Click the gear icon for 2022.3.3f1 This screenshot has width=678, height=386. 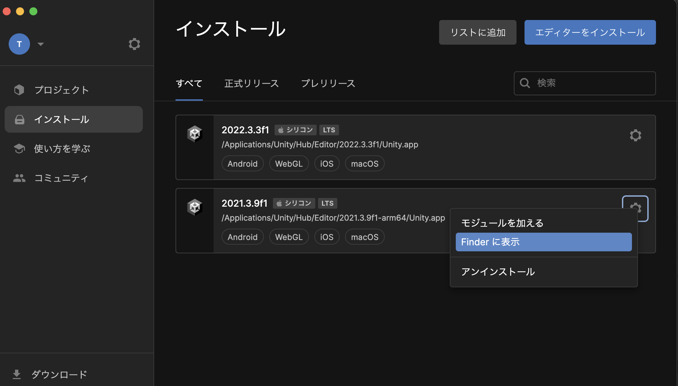coord(635,135)
